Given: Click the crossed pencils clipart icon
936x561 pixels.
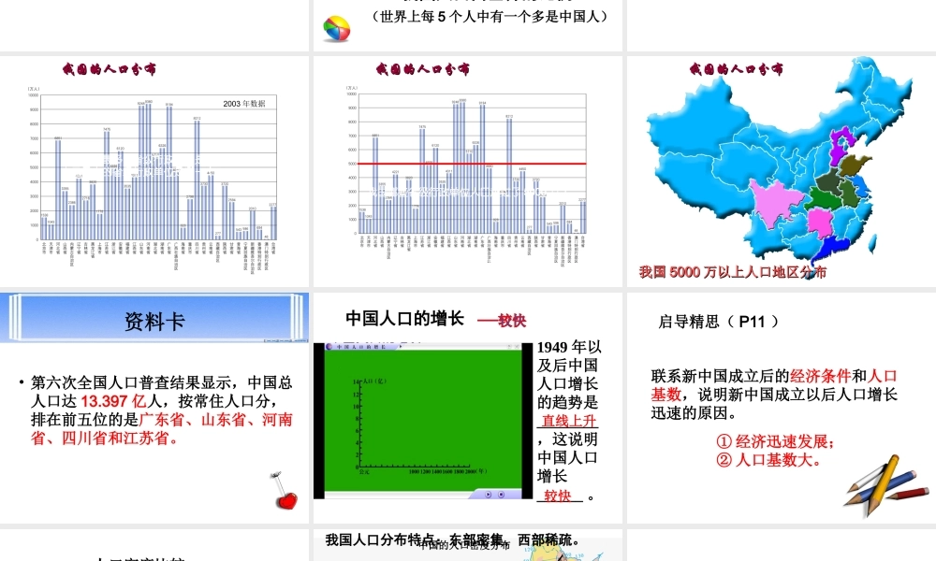Looking at the screenshot, I should (886, 484).
